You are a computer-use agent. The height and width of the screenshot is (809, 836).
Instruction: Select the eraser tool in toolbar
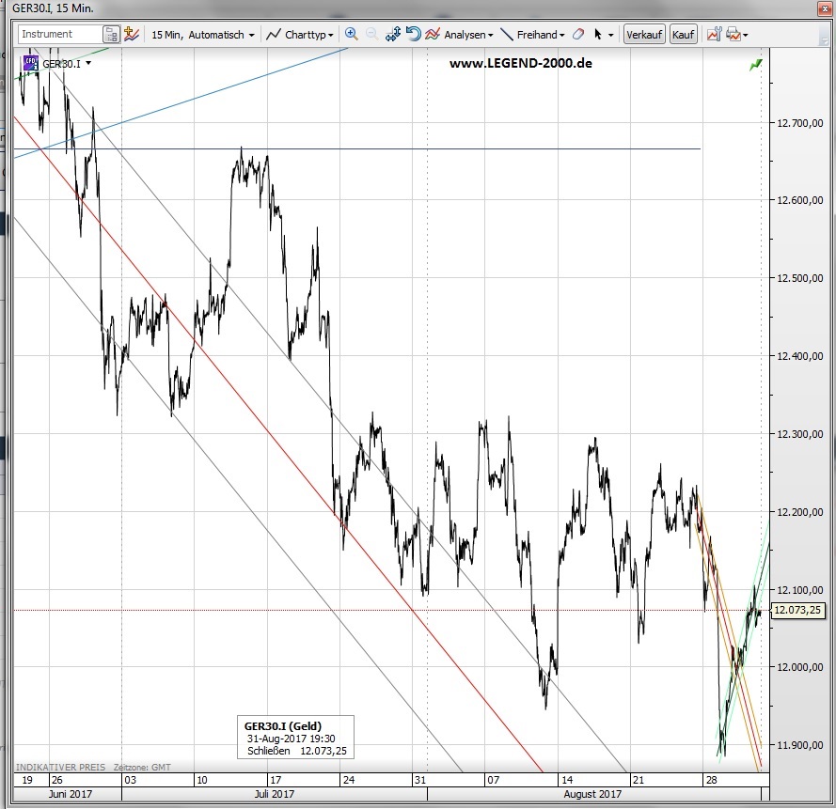tap(578, 35)
